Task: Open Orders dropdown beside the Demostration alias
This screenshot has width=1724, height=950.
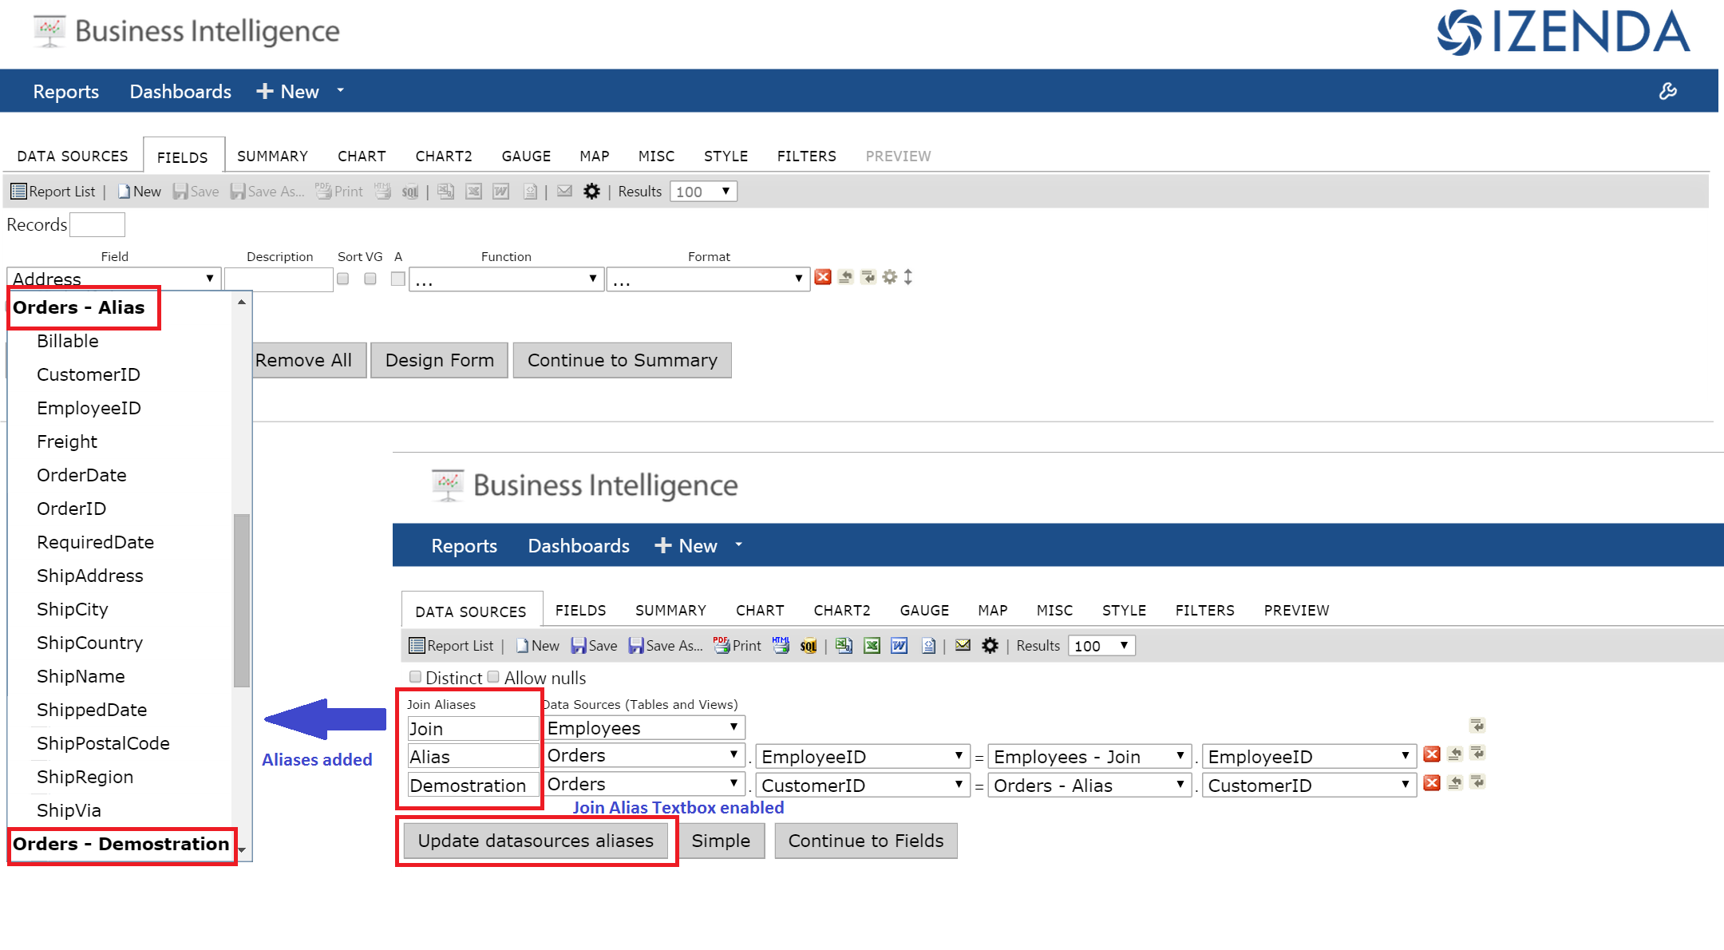Action: point(643,784)
